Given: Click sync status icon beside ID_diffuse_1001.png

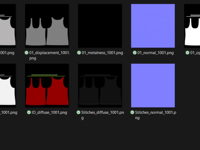Looking at the screenshot, I should tap(29, 112).
